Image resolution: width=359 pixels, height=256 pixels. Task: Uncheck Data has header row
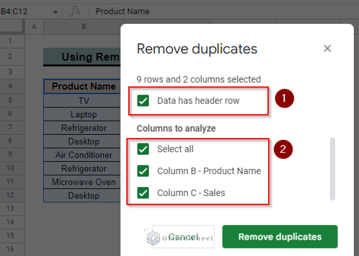143,101
